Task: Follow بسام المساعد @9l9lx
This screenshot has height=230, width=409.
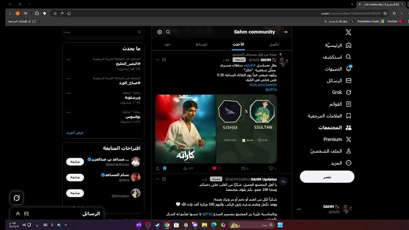Action: tap(75, 177)
